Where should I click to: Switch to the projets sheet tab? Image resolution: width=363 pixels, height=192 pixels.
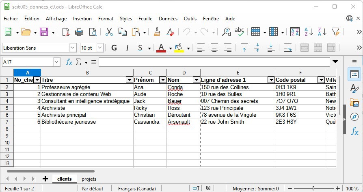click(x=89, y=179)
